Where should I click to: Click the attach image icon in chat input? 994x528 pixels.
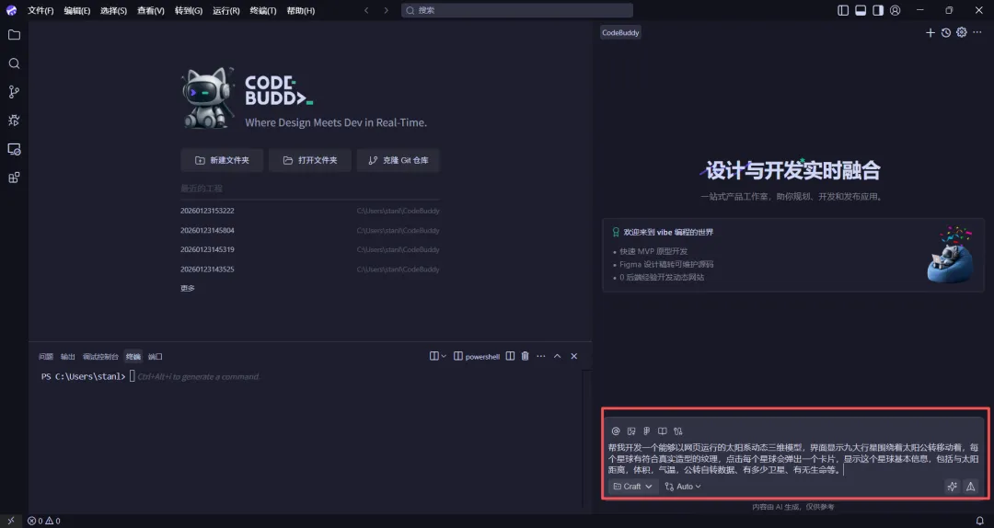point(631,431)
